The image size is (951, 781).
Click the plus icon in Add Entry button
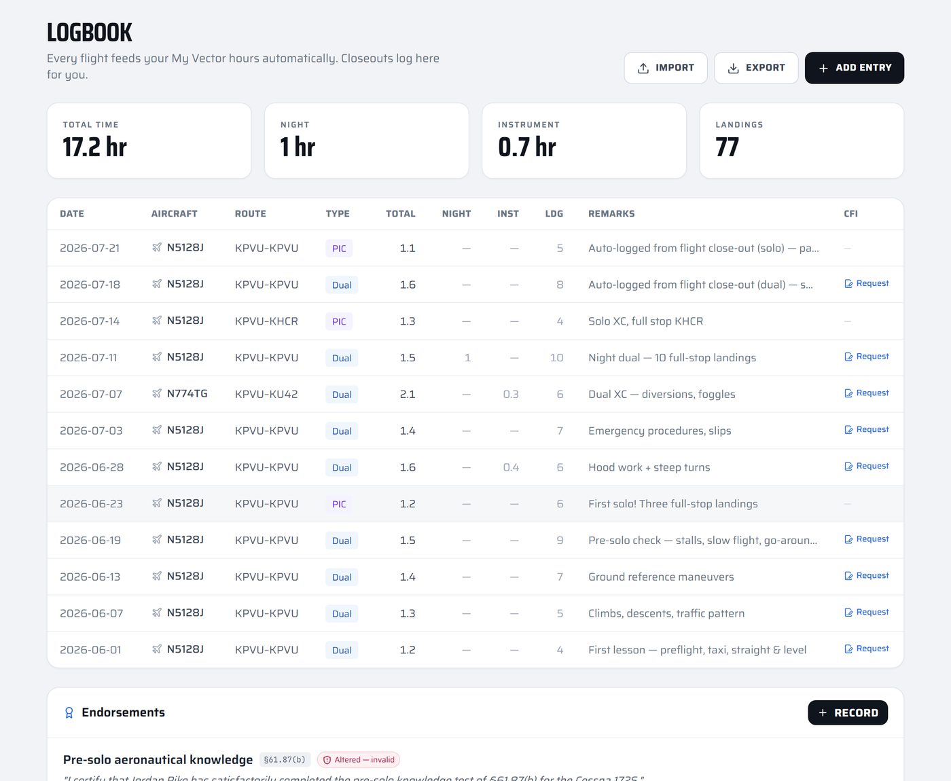click(x=823, y=69)
